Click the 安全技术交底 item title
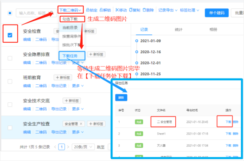 pos(36,101)
